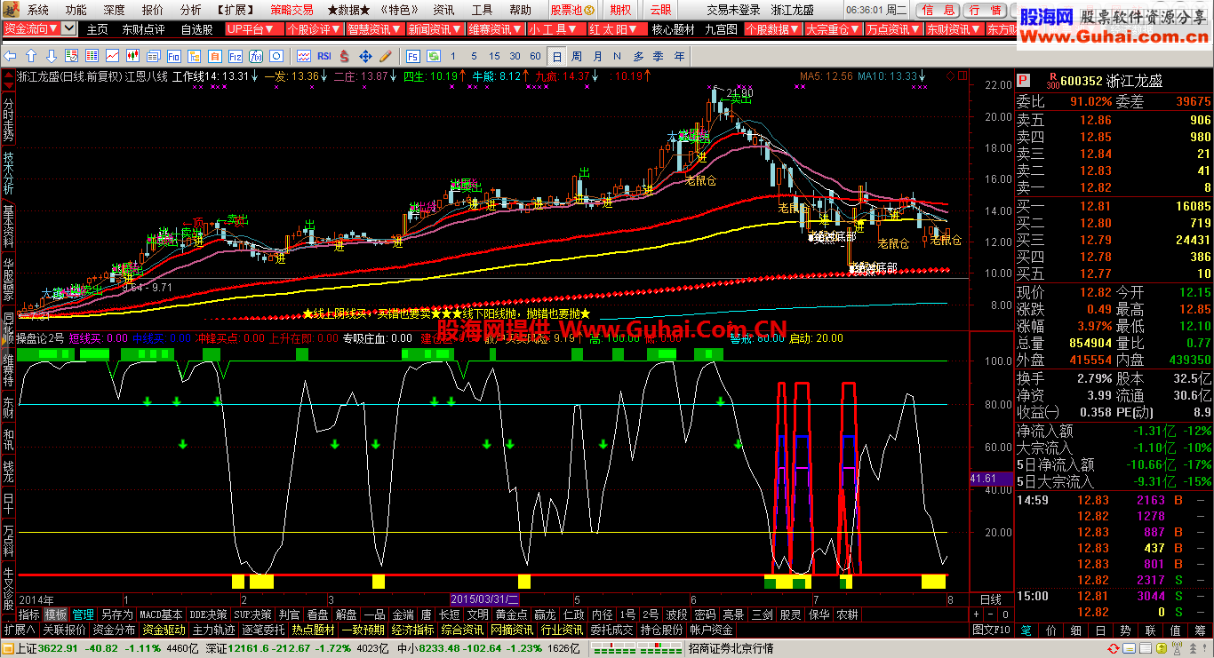Click the F12 toolbar icon
The image size is (1214, 658).
coord(235,56)
